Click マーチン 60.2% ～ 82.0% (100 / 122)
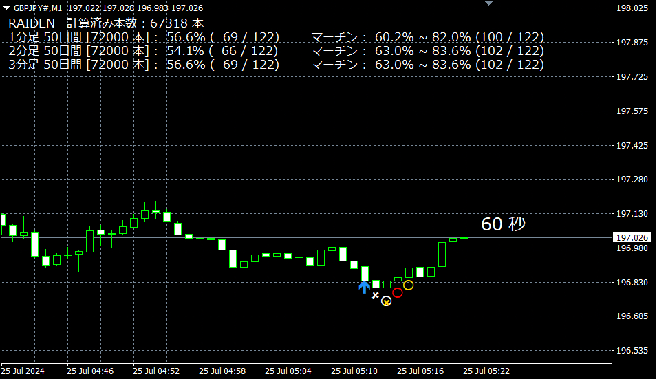Image resolution: width=657 pixels, height=379 pixels. [428, 37]
